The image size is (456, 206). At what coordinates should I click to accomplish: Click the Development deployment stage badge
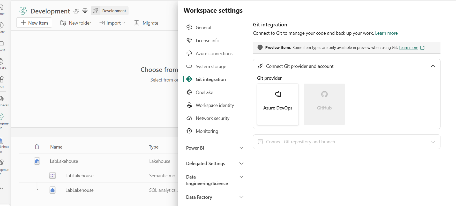pos(110,11)
